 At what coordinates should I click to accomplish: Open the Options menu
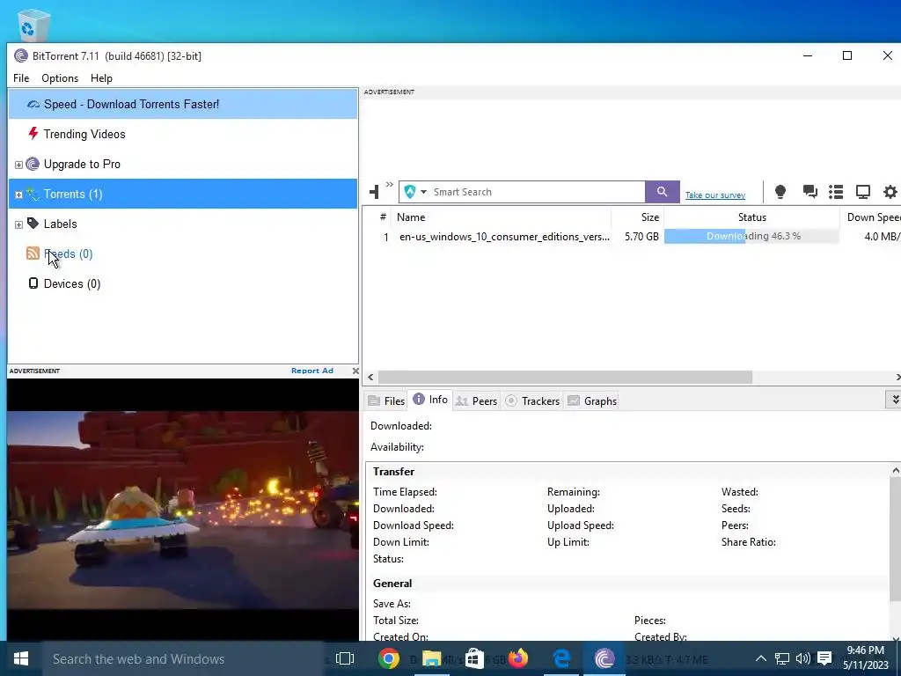pyautogui.click(x=60, y=78)
